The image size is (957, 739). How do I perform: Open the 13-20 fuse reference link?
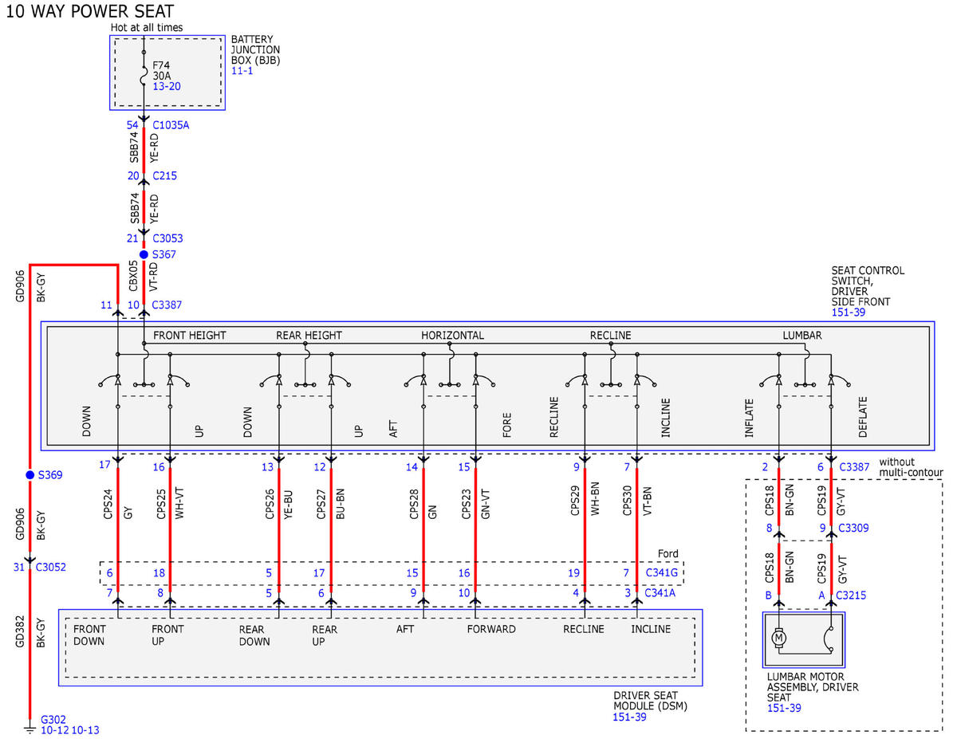click(x=167, y=86)
